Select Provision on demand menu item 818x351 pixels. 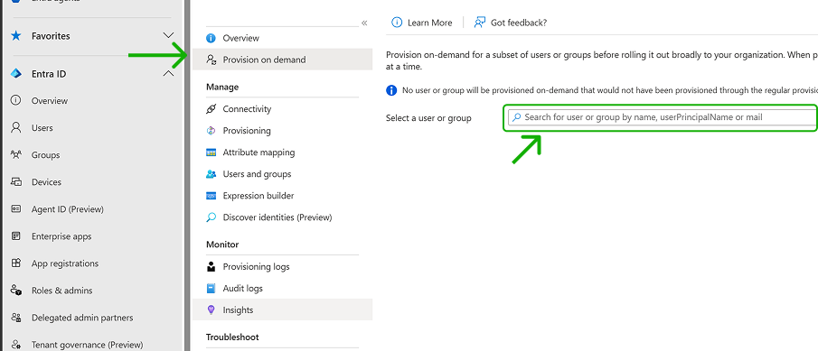pos(282,60)
